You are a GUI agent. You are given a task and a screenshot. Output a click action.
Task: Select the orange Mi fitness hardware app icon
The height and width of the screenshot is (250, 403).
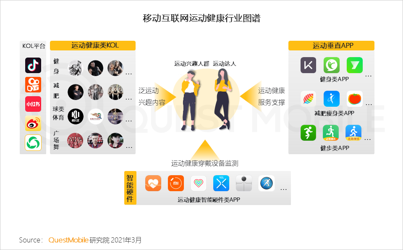[x=176, y=183]
